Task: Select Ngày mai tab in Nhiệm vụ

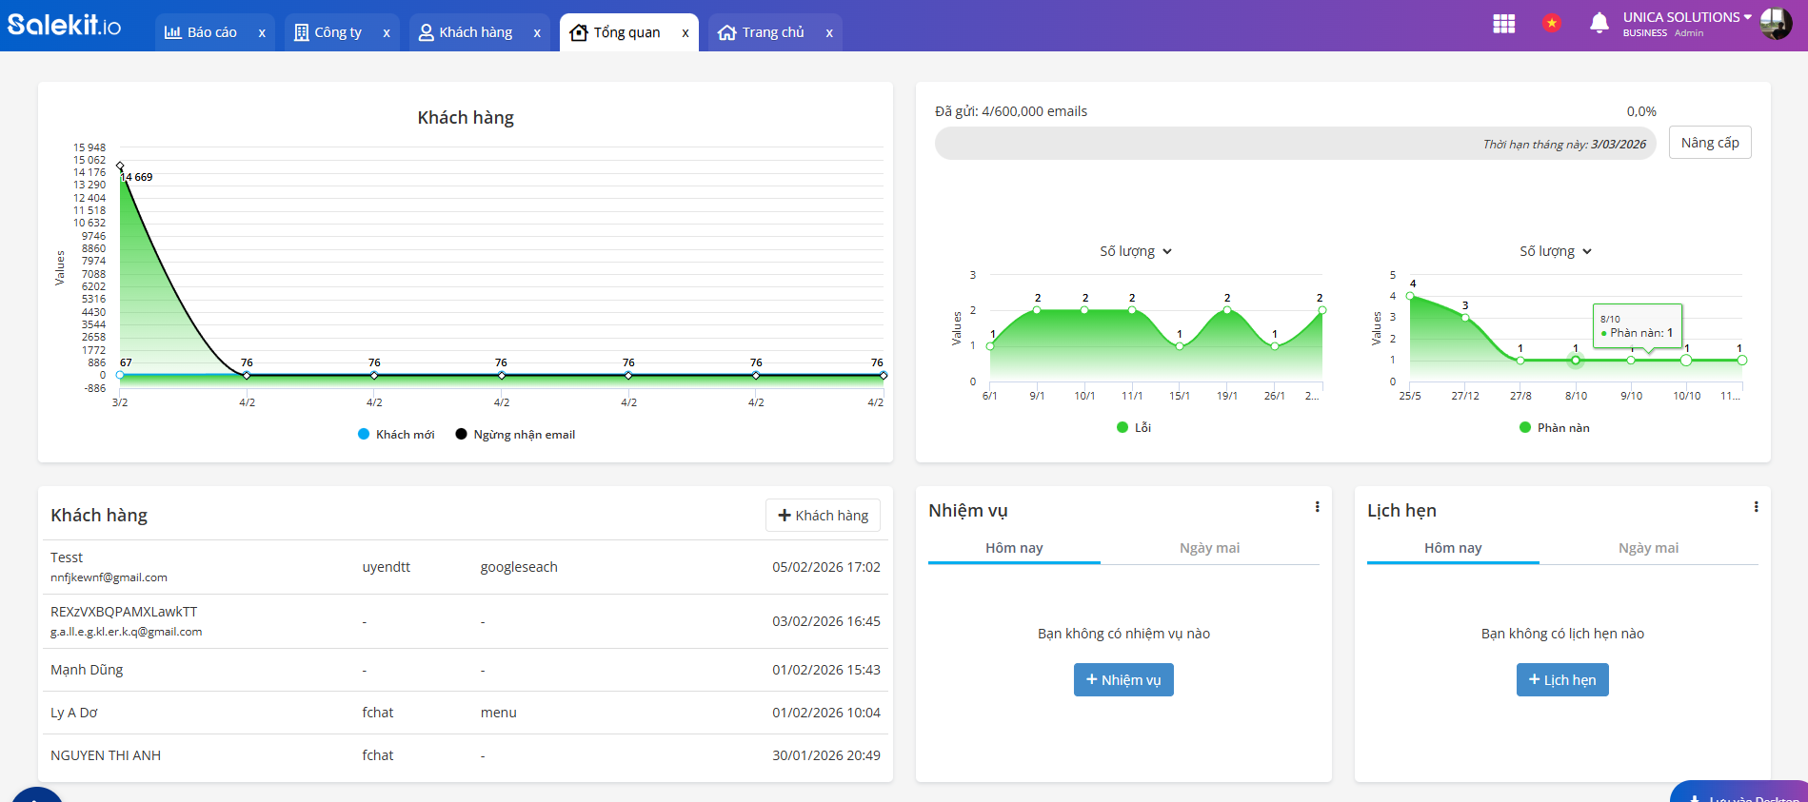Action: coord(1209,548)
